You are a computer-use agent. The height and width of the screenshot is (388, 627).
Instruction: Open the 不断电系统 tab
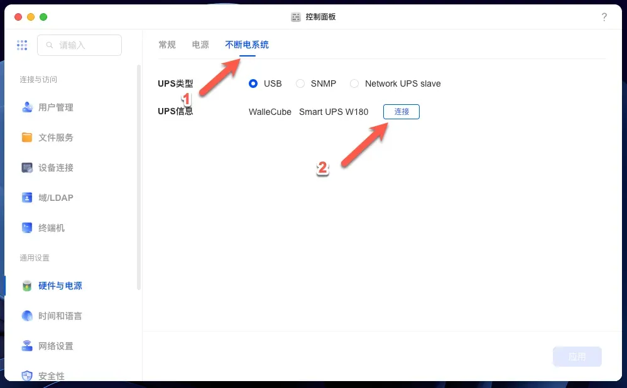click(x=247, y=45)
